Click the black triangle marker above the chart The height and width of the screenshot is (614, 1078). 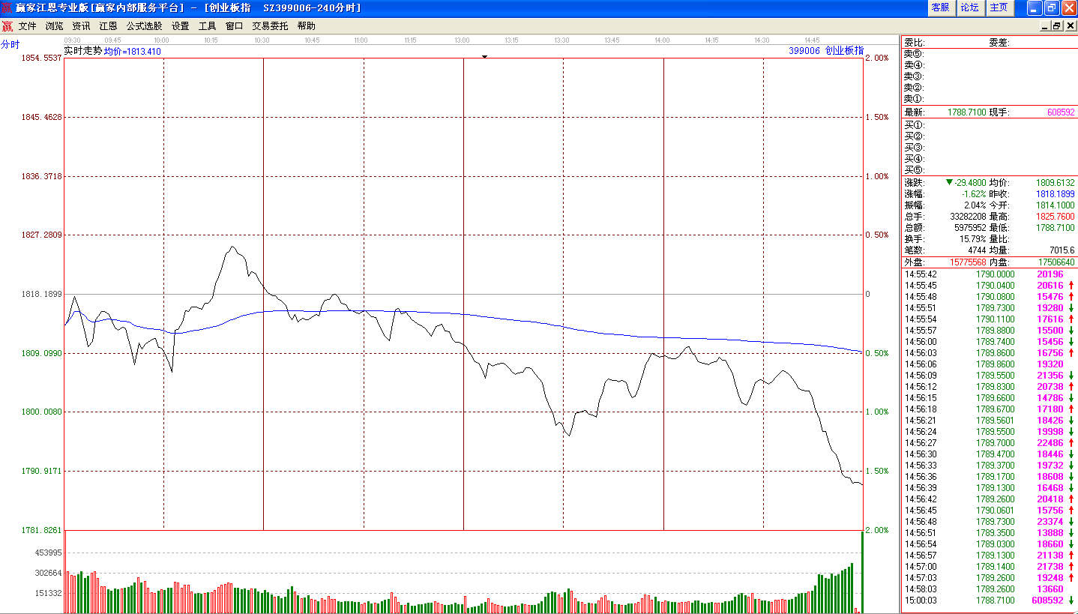[x=484, y=56]
